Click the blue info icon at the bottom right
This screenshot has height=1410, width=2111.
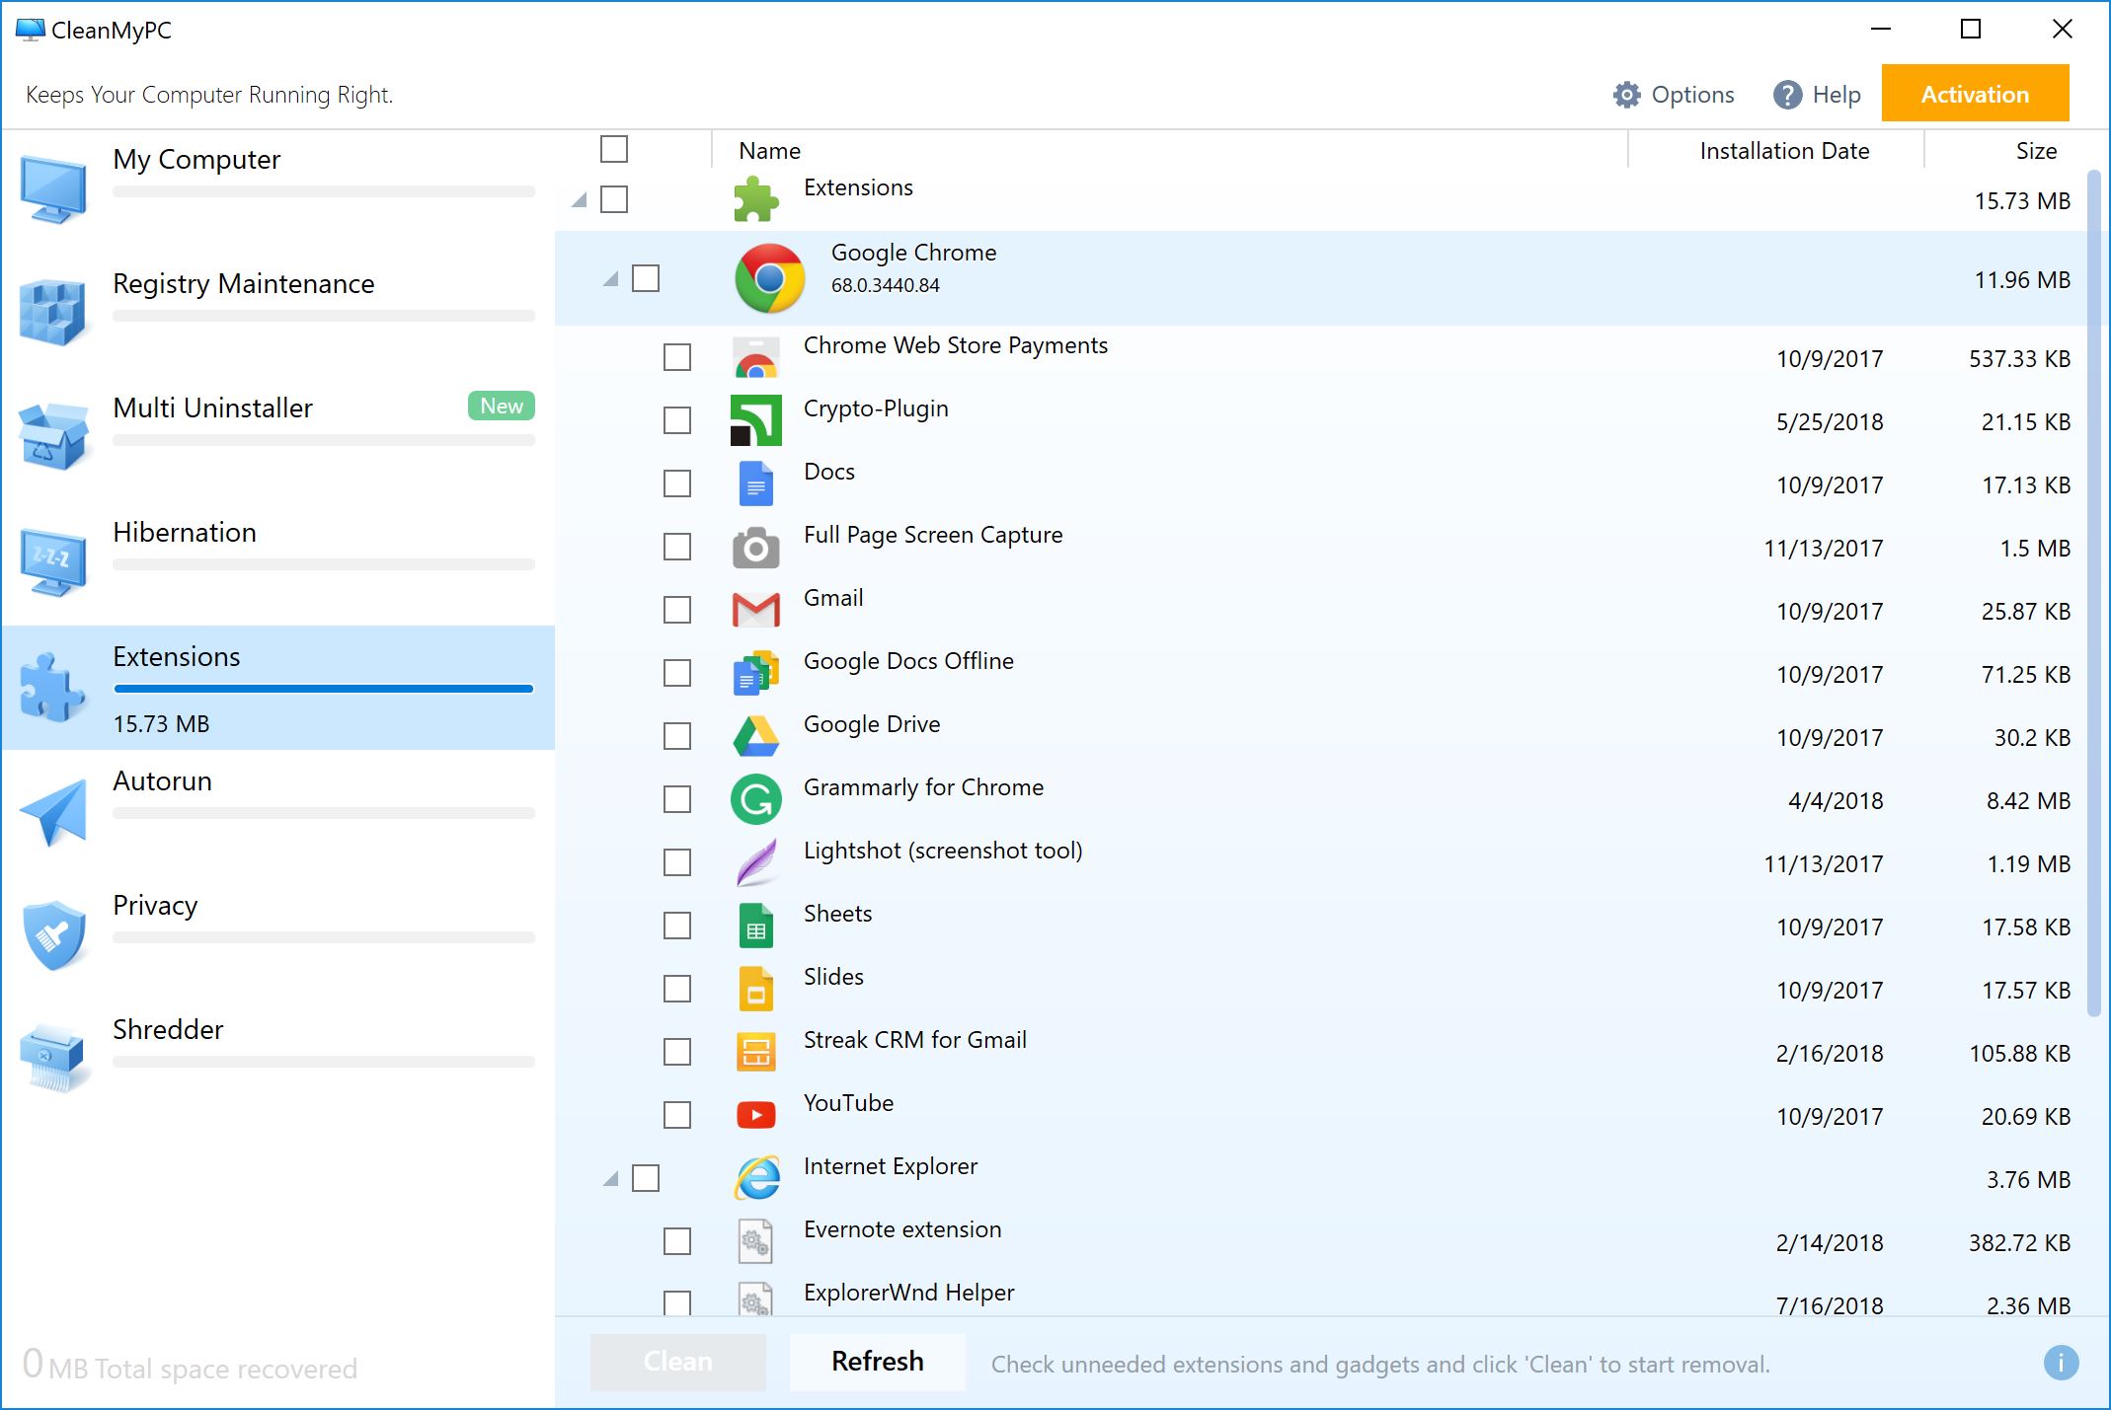[2061, 1364]
